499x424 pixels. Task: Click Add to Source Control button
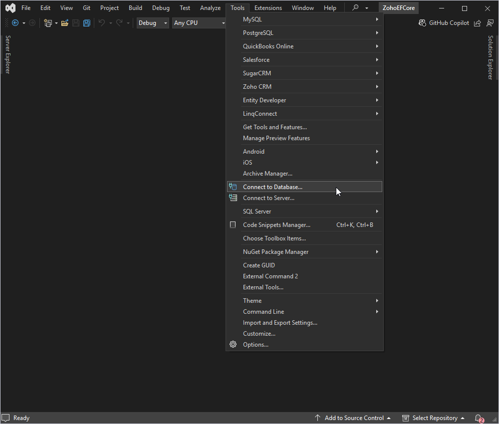coord(353,418)
